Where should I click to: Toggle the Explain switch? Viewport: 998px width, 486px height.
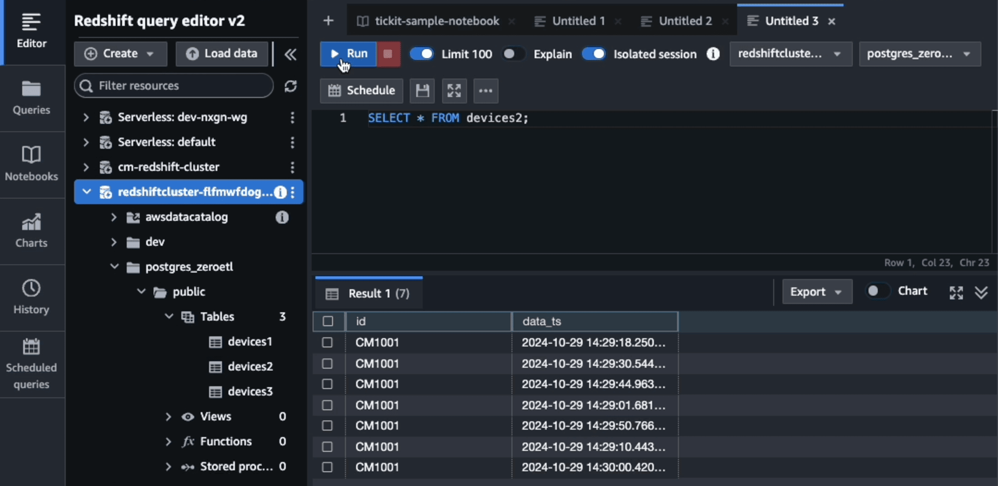pyautogui.click(x=513, y=54)
